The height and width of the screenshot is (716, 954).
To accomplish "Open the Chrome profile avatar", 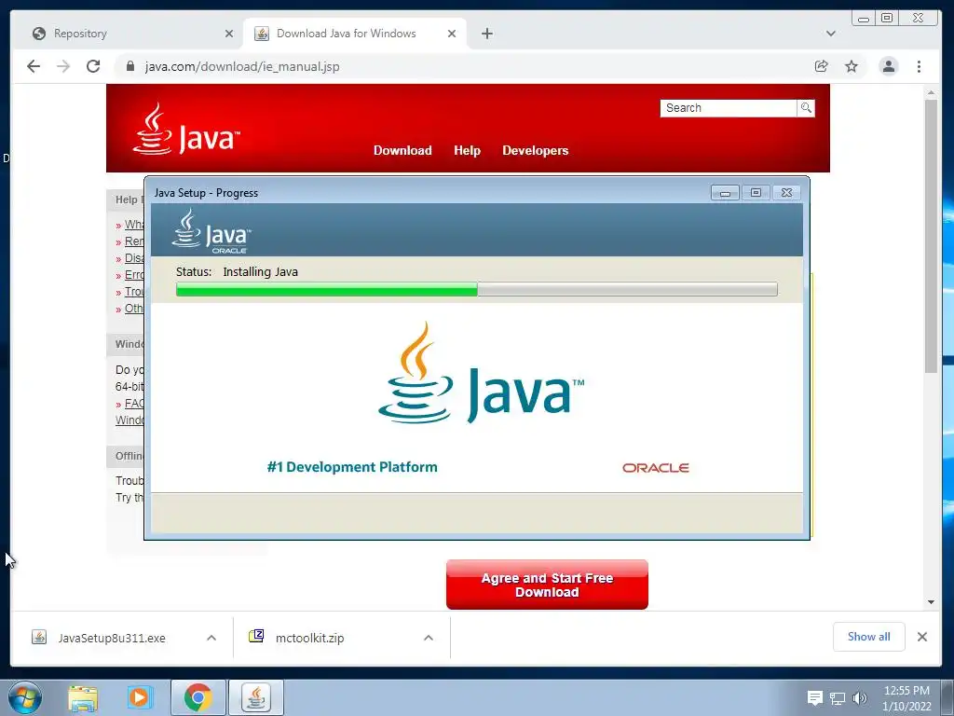I will (888, 66).
